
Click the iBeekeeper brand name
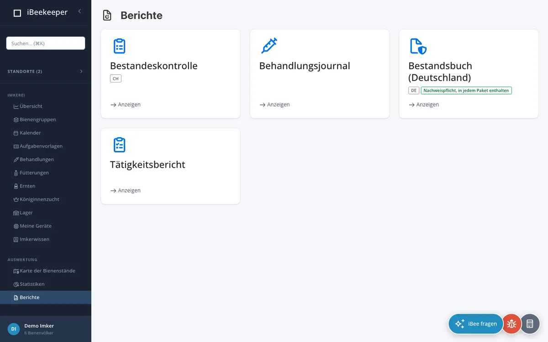pos(47,12)
